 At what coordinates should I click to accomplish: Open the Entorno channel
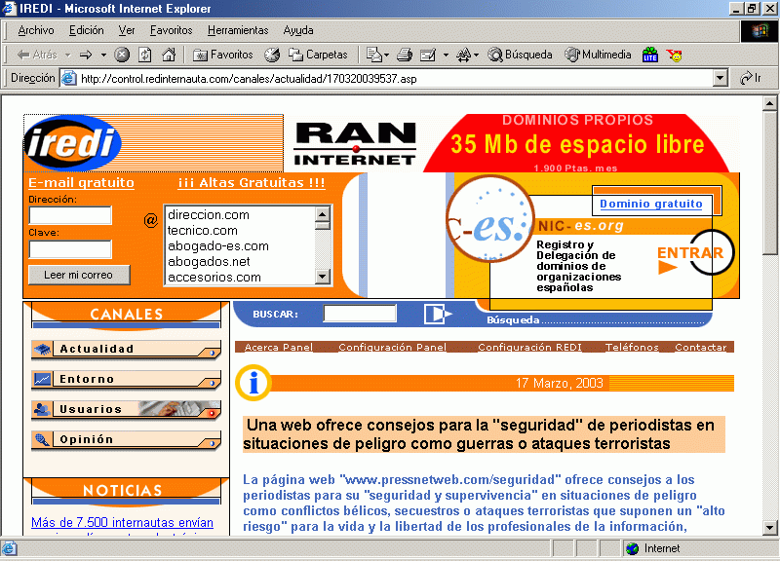pos(127,379)
